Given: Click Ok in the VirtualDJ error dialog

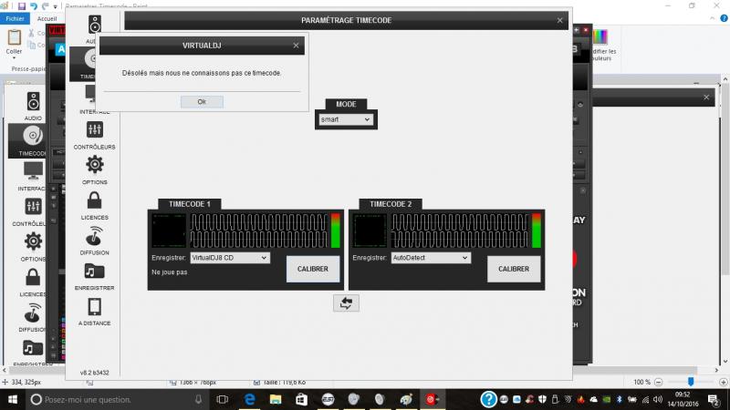Looking at the screenshot, I should point(202,102).
